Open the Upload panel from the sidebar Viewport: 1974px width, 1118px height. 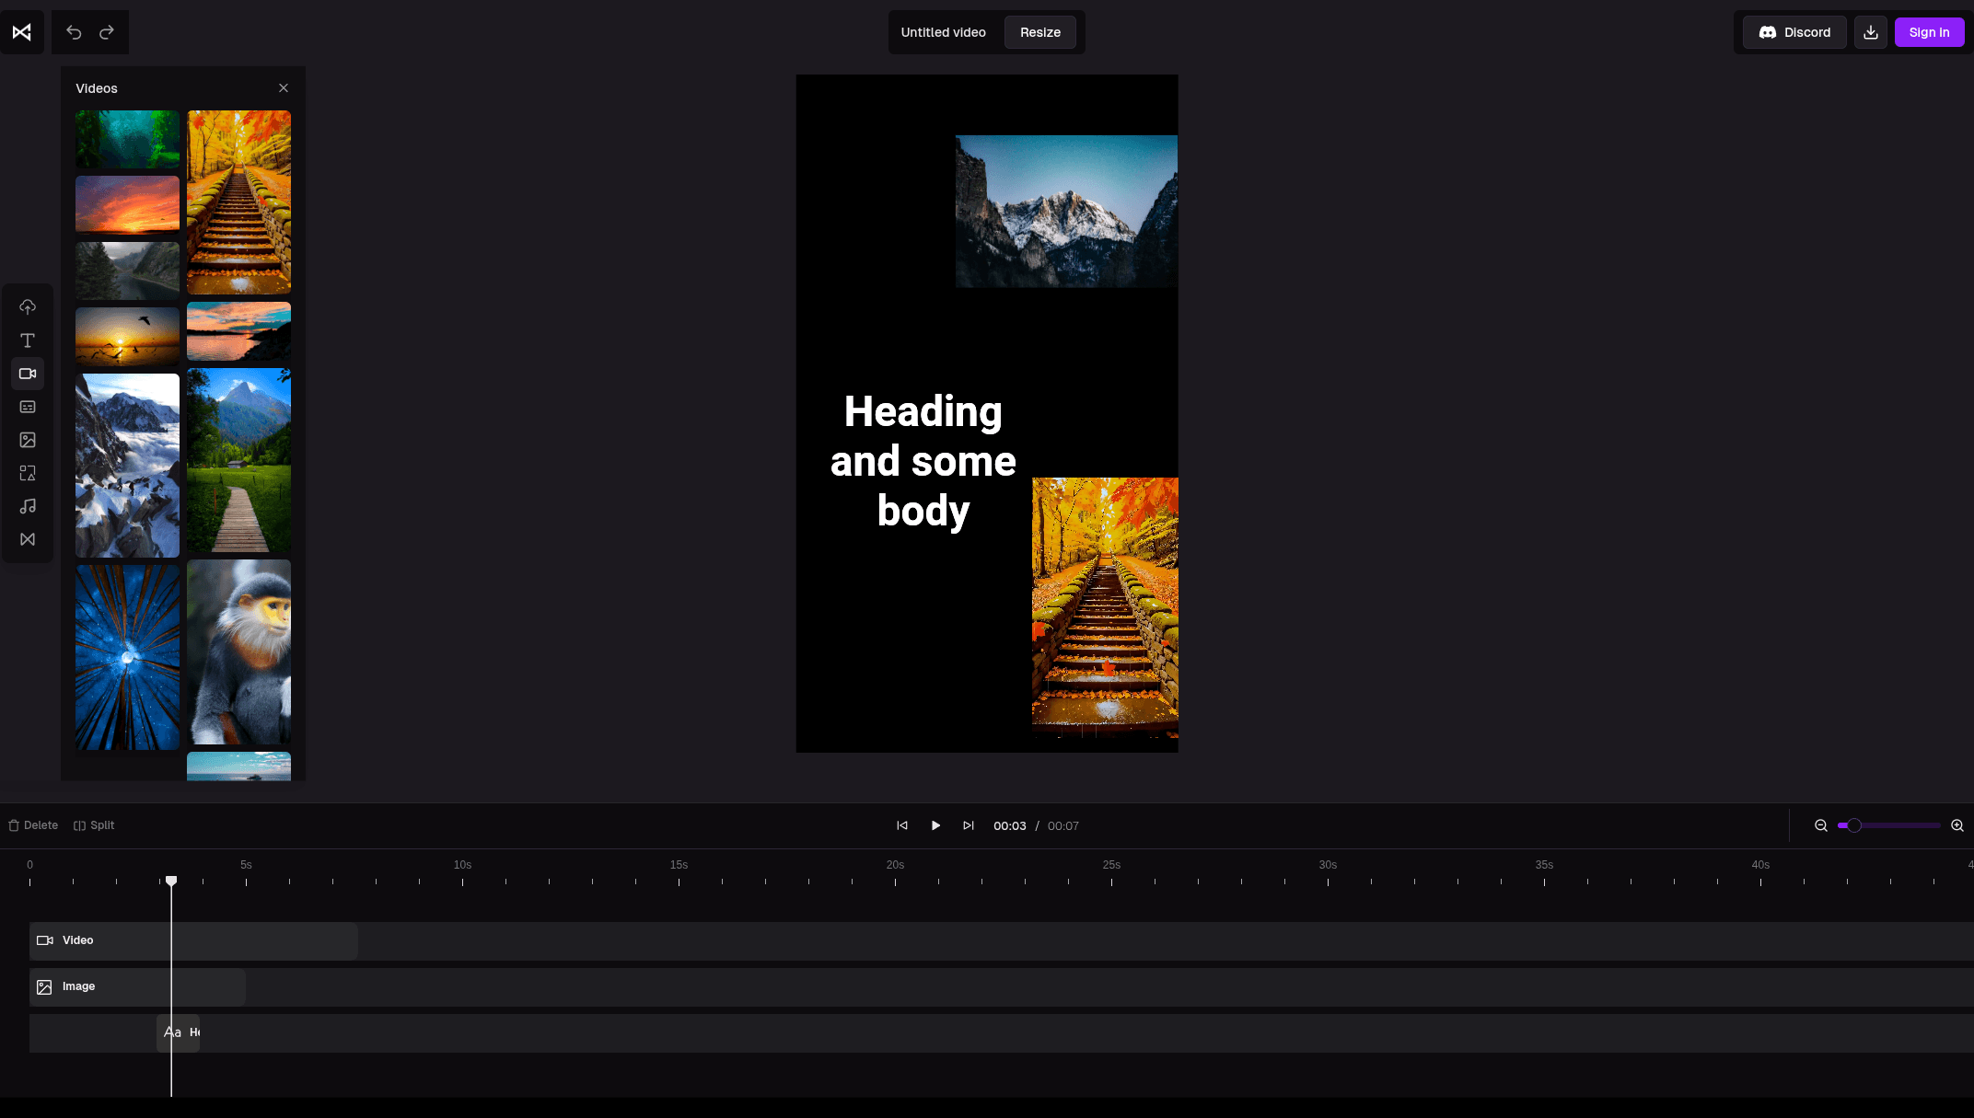[x=28, y=306]
